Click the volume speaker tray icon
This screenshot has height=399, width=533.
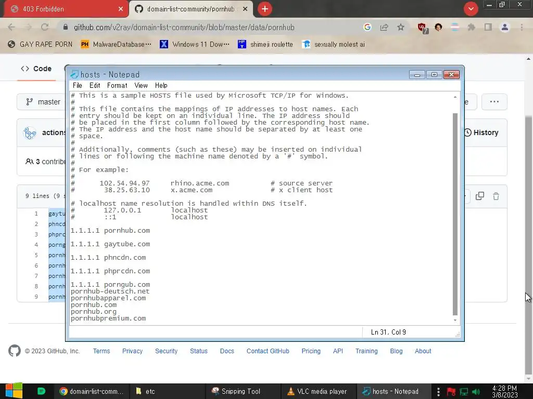[476, 392]
